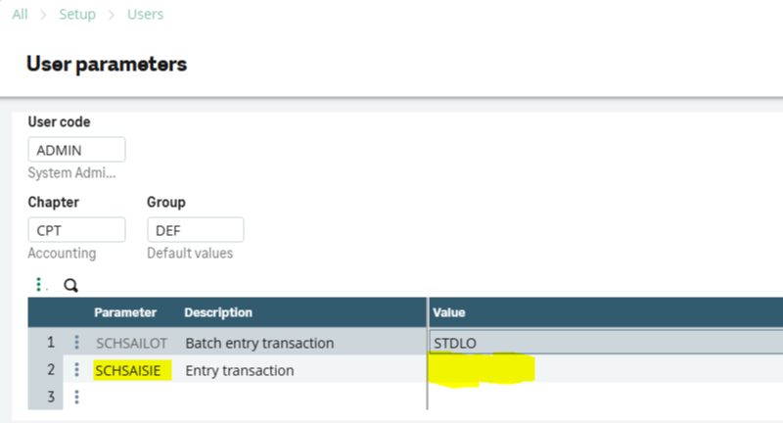Click the Value column header

pos(450,312)
